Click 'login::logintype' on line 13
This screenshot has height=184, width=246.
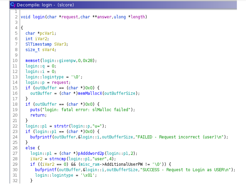pyautogui.click(x=44, y=77)
